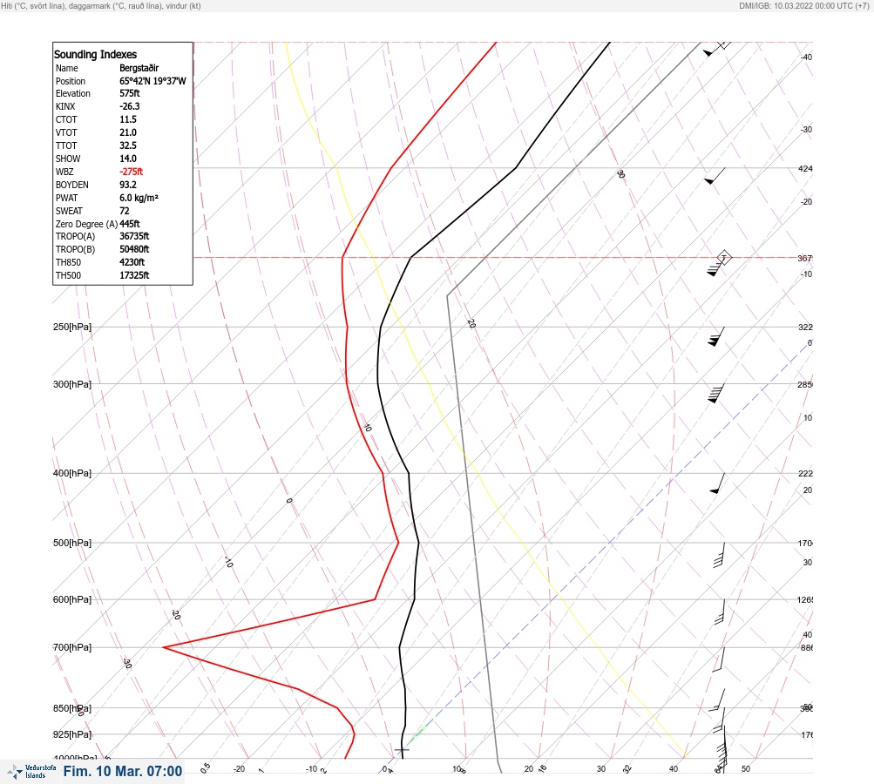The image size is (874, 784).
Task: Click the 700[hPa] pressure label
Action: (72, 647)
